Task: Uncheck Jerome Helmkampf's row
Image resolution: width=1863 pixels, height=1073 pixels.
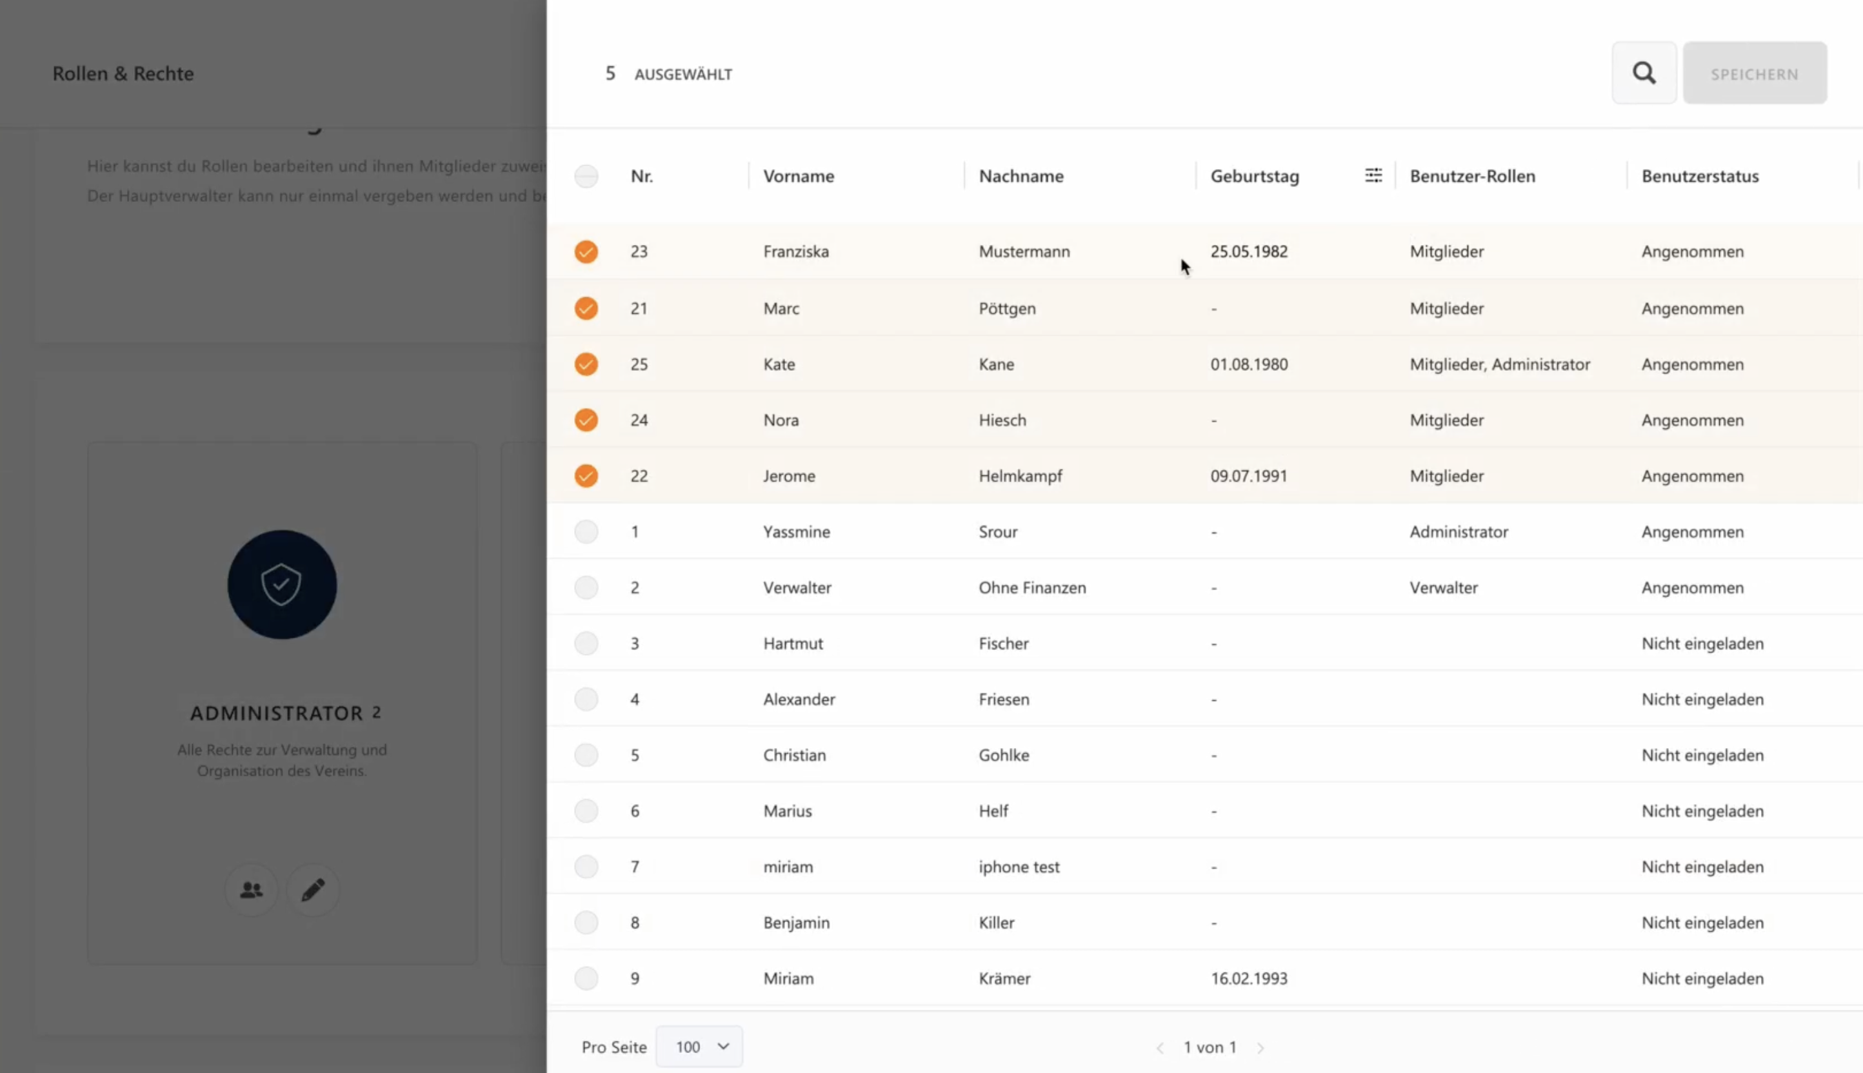Action: (586, 476)
